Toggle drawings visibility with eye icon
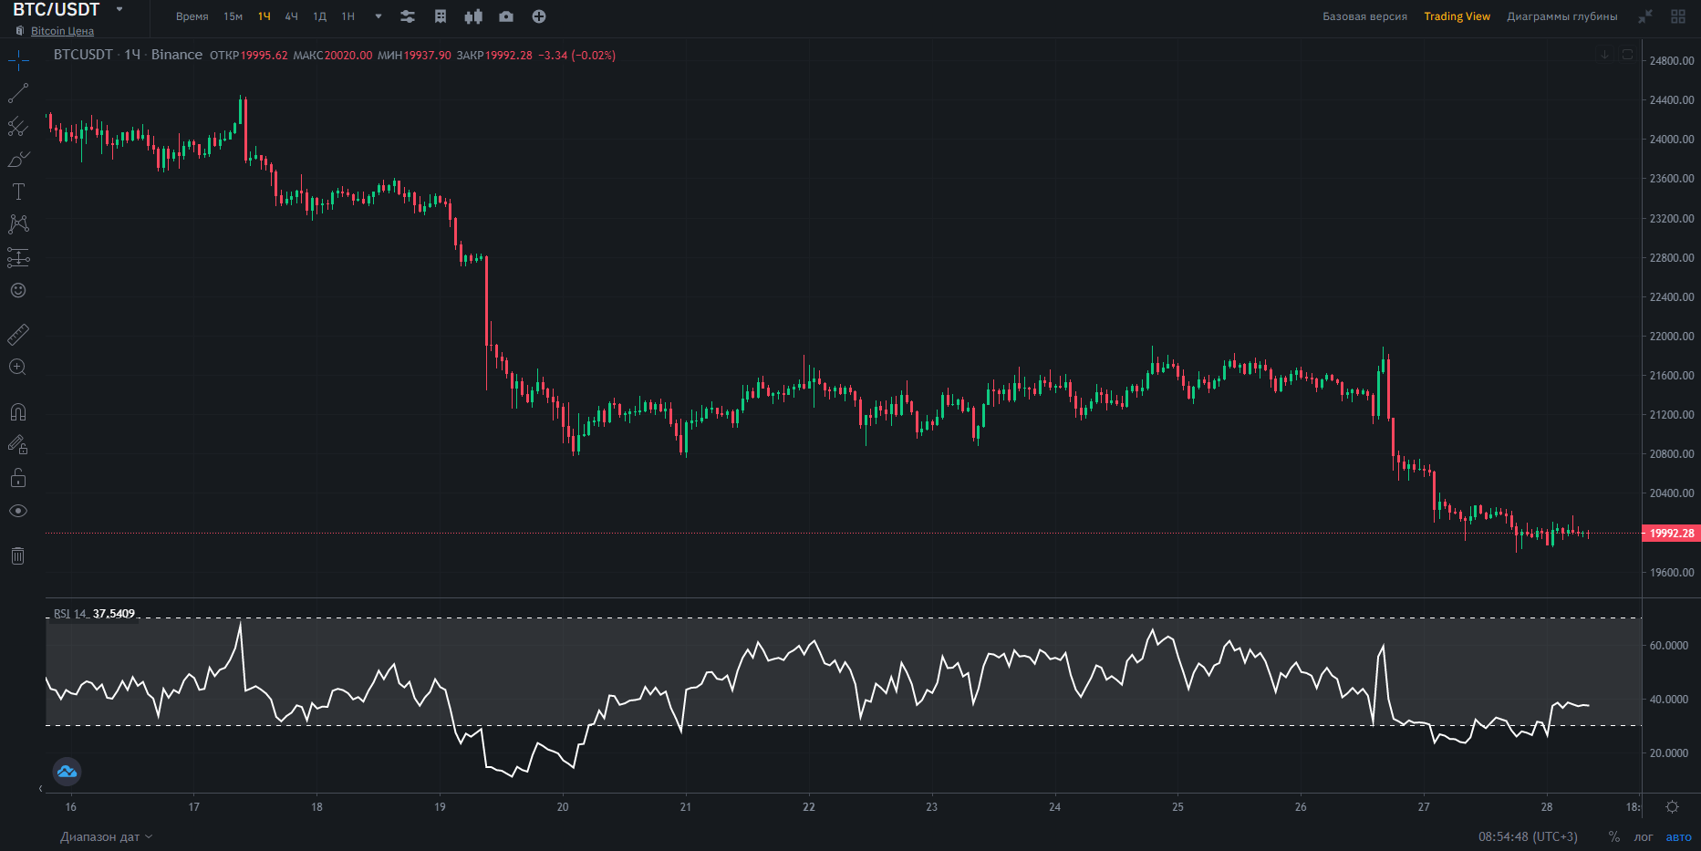 click(x=18, y=511)
